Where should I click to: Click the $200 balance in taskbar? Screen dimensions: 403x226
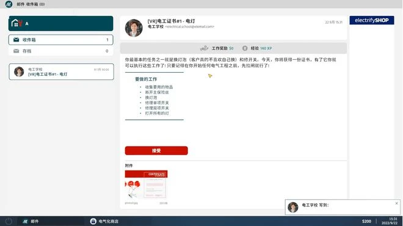click(x=366, y=221)
